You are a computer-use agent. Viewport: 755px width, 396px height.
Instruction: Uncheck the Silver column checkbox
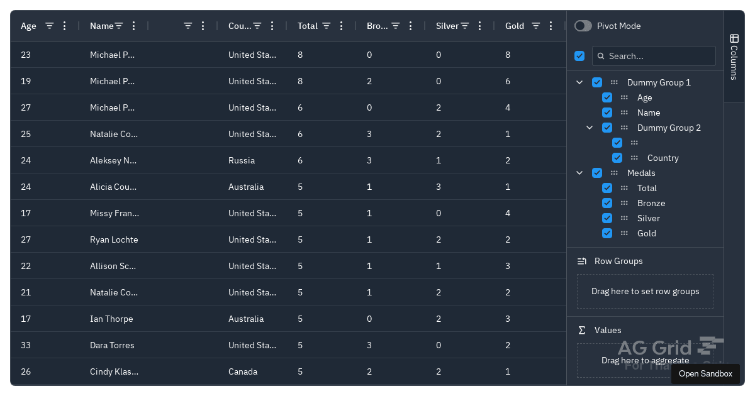pyautogui.click(x=607, y=218)
